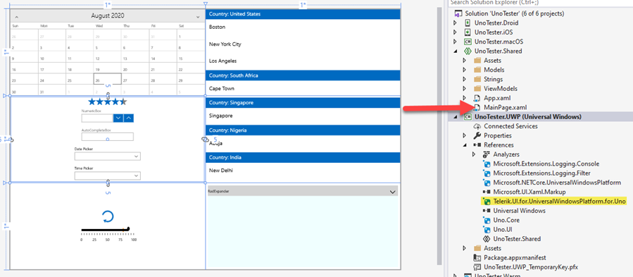Image resolution: width=633 pixels, height=277 pixels.
Task: Click the UnoTester.Droid project icon
Action: [x=468, y=23]
